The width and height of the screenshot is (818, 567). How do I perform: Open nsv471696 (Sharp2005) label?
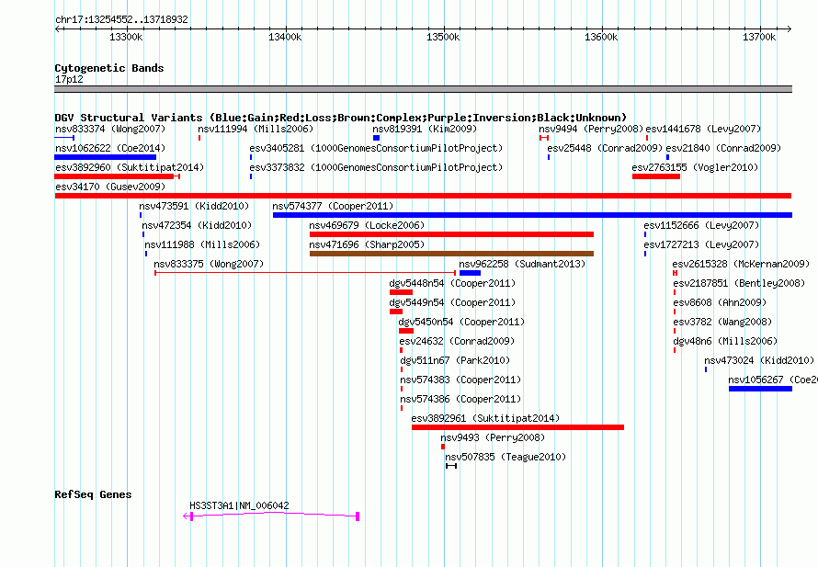pos(367,244)
